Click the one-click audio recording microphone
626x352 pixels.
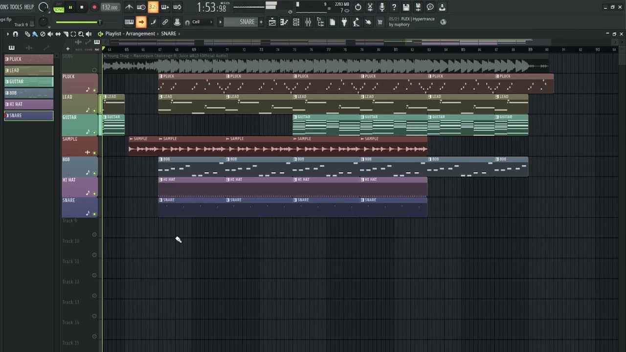click(382, 7)
